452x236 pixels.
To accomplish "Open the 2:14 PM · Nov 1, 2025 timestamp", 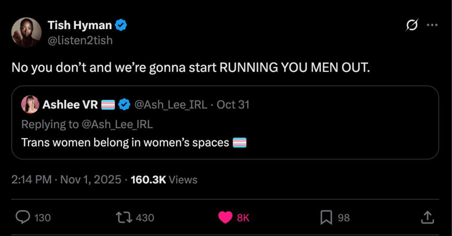I will 66,180.
